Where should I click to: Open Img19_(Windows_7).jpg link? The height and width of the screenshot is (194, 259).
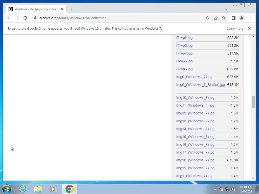pyautogui.click(x=195, y=168)
